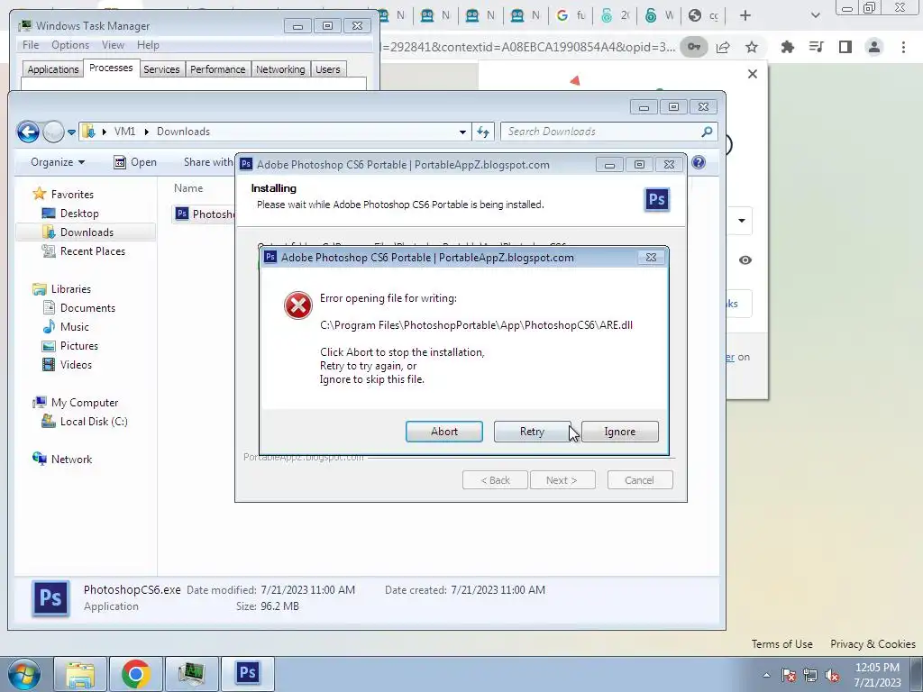923x692 pixels.
Task: Show hidden tray icons arrow
Action: click(x=766, y=676)
